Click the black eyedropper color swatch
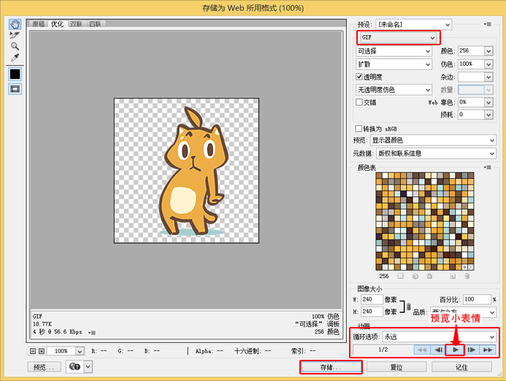506x381 pixels. 15,74
